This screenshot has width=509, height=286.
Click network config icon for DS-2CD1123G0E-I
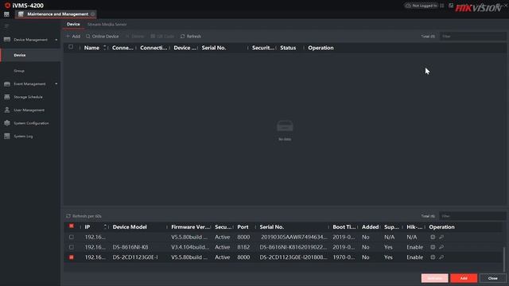[433, 257]
